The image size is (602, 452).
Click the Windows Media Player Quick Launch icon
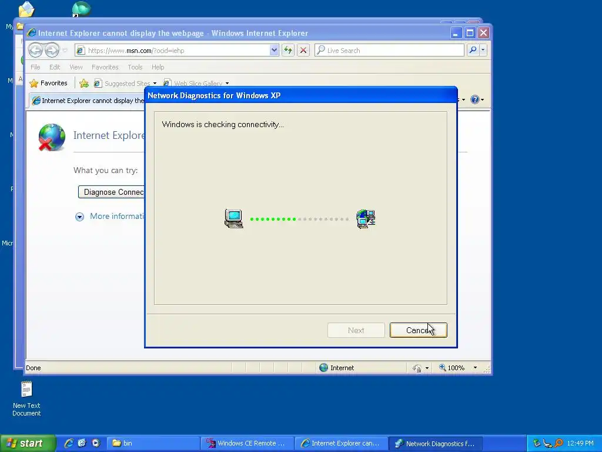(x=96, y=443)
